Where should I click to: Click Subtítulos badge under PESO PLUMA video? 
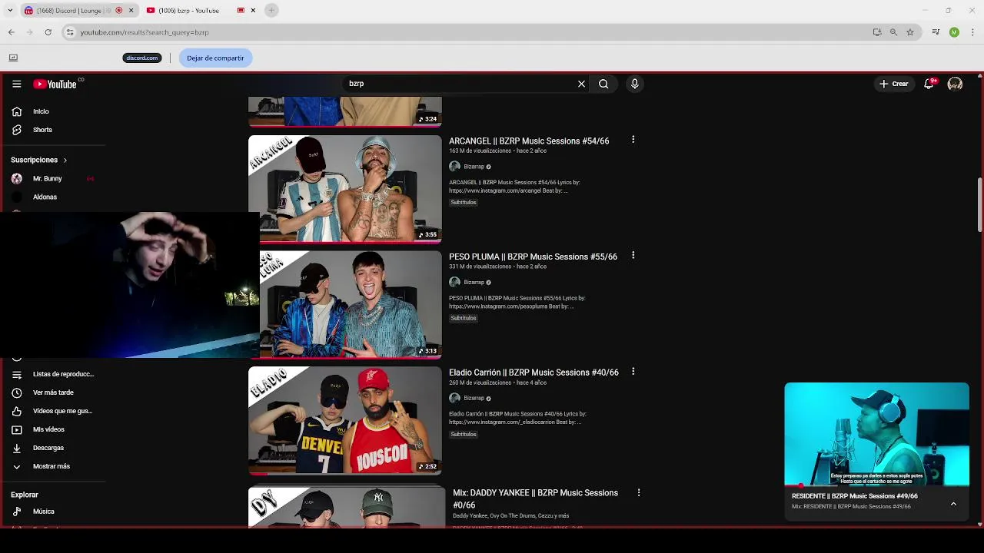464,318
